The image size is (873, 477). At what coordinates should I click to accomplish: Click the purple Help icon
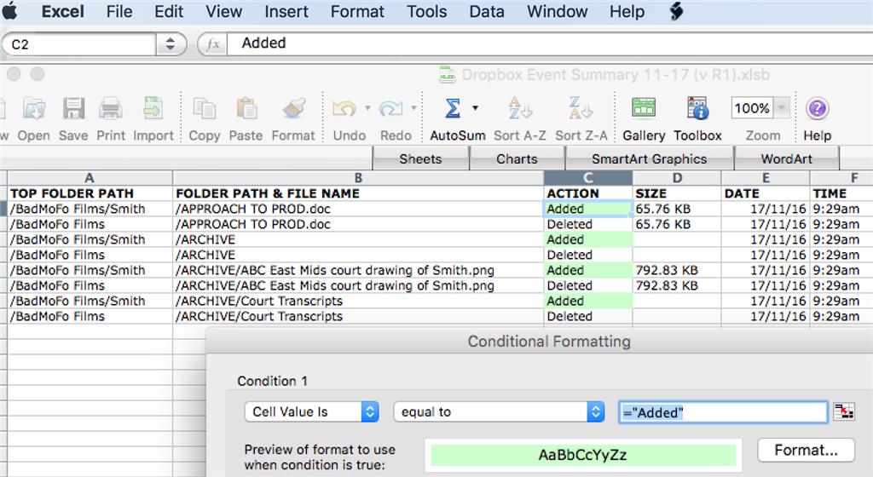coord(818,108)
